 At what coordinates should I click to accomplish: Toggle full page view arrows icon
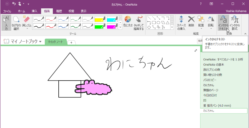tap(196, 51)
